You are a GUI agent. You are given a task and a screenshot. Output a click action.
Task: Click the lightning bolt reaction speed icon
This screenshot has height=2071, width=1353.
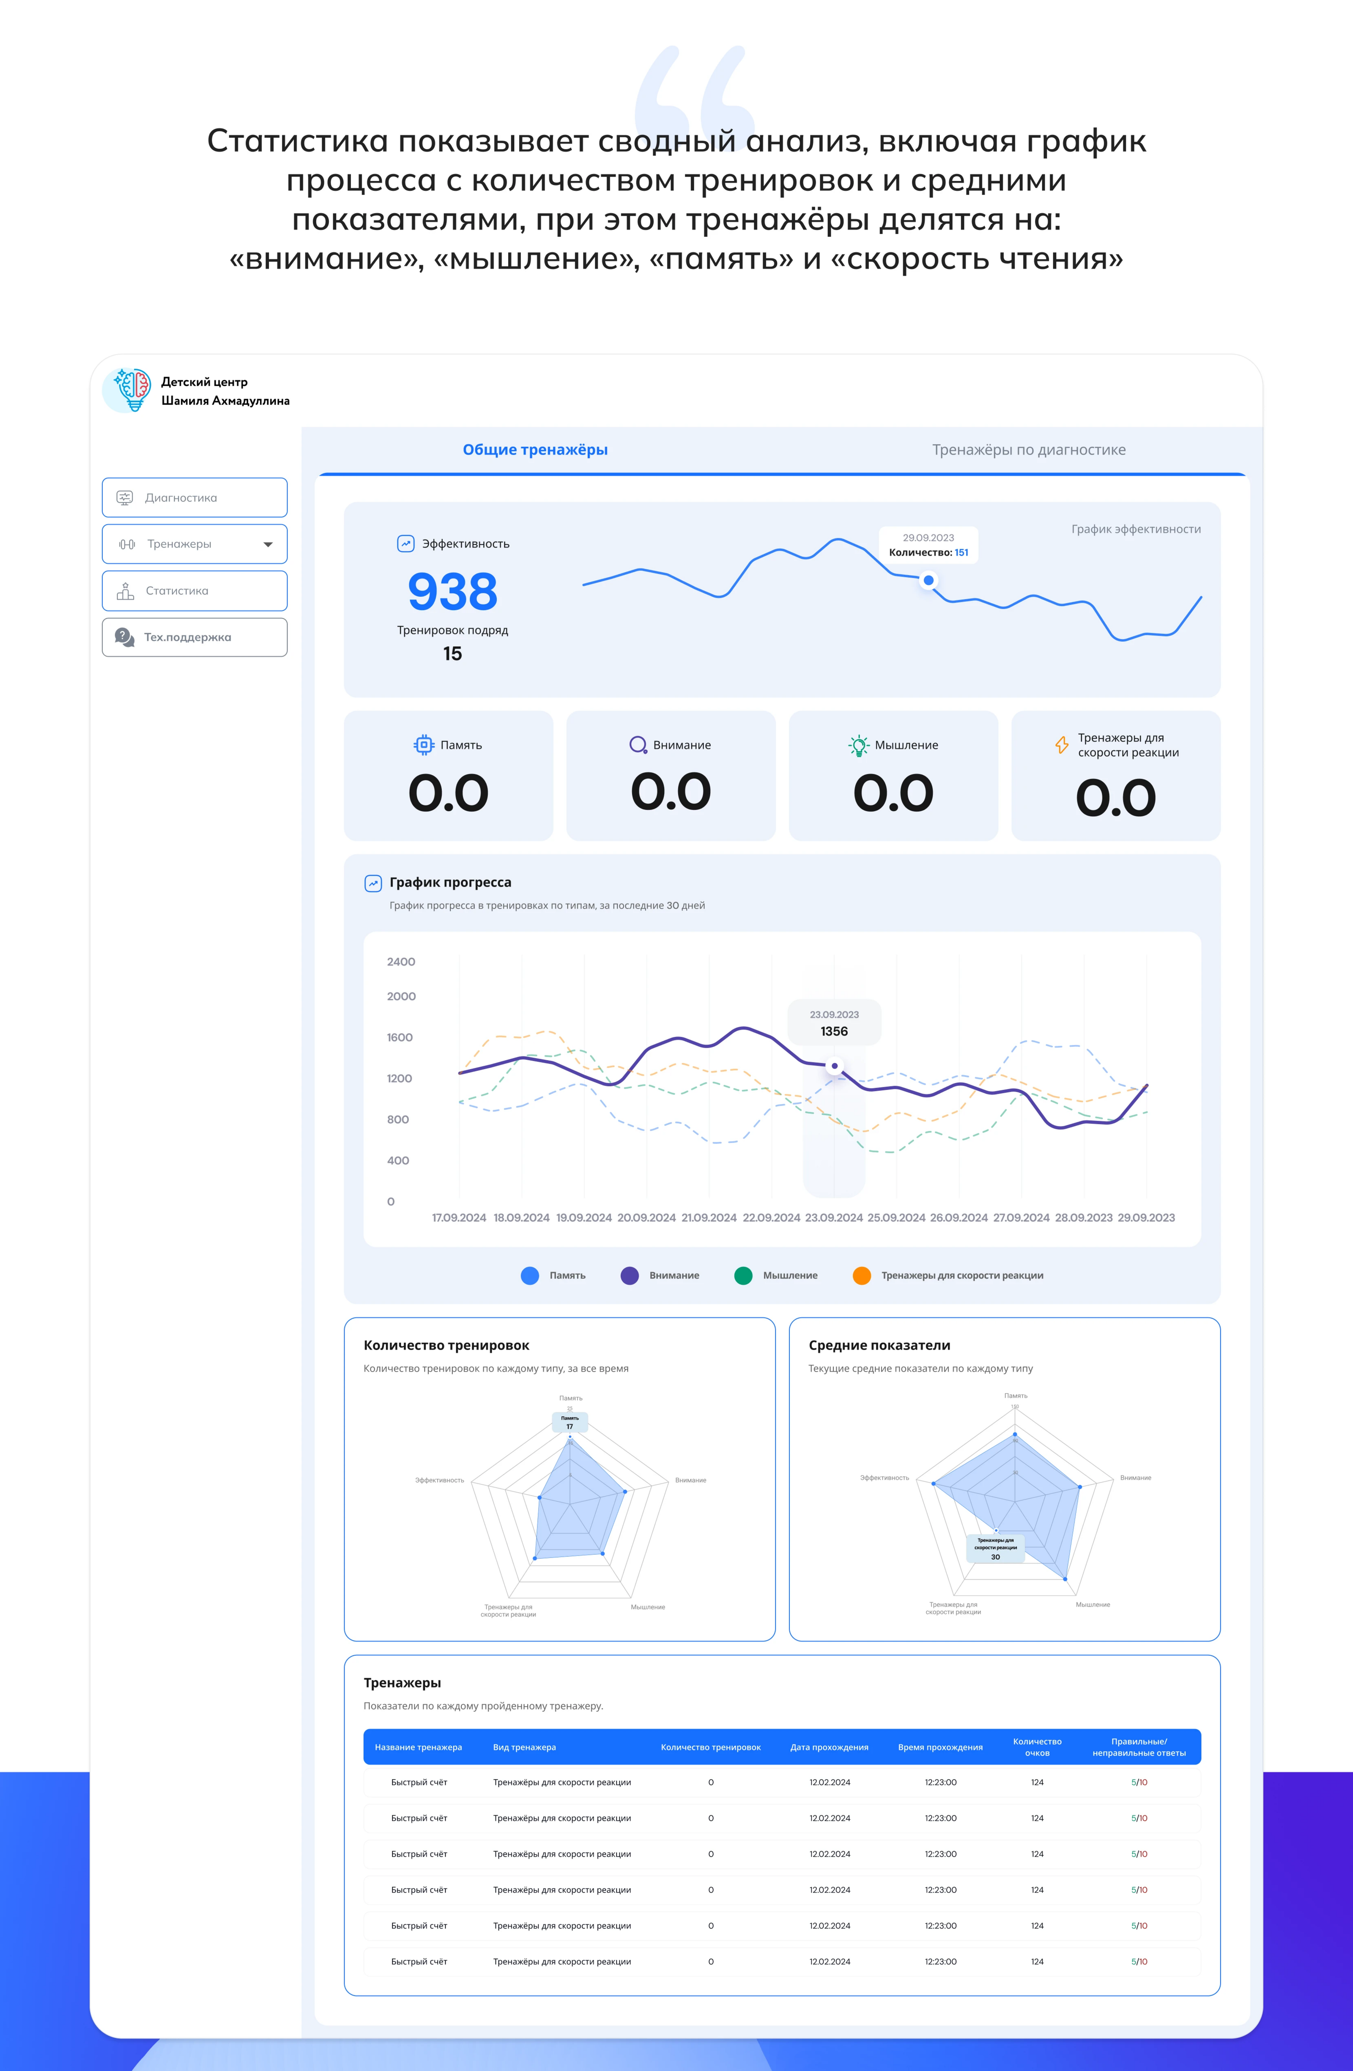[x=1062, y=745]
